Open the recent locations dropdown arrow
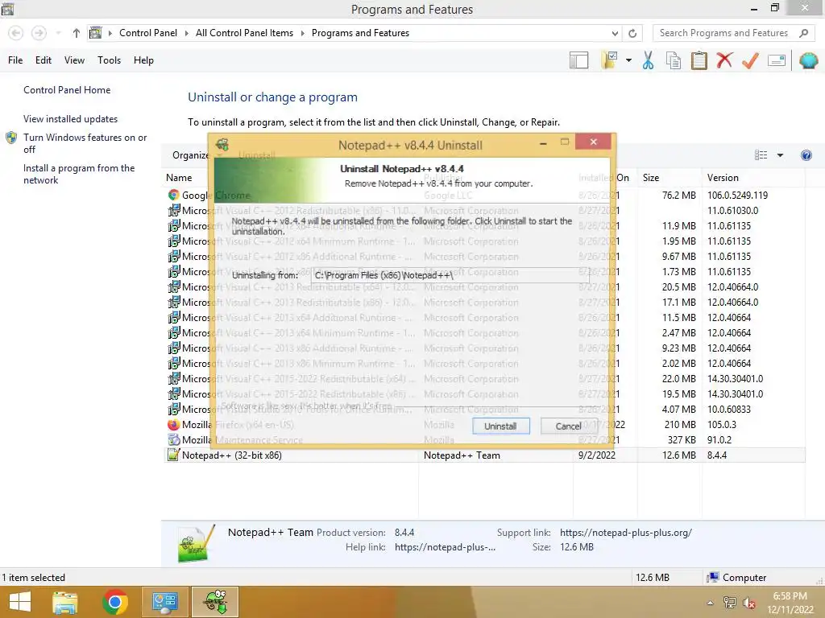 click(x=58, y=33)
